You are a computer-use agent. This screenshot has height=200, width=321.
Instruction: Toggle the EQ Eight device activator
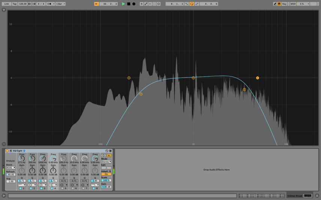point(7,151)
